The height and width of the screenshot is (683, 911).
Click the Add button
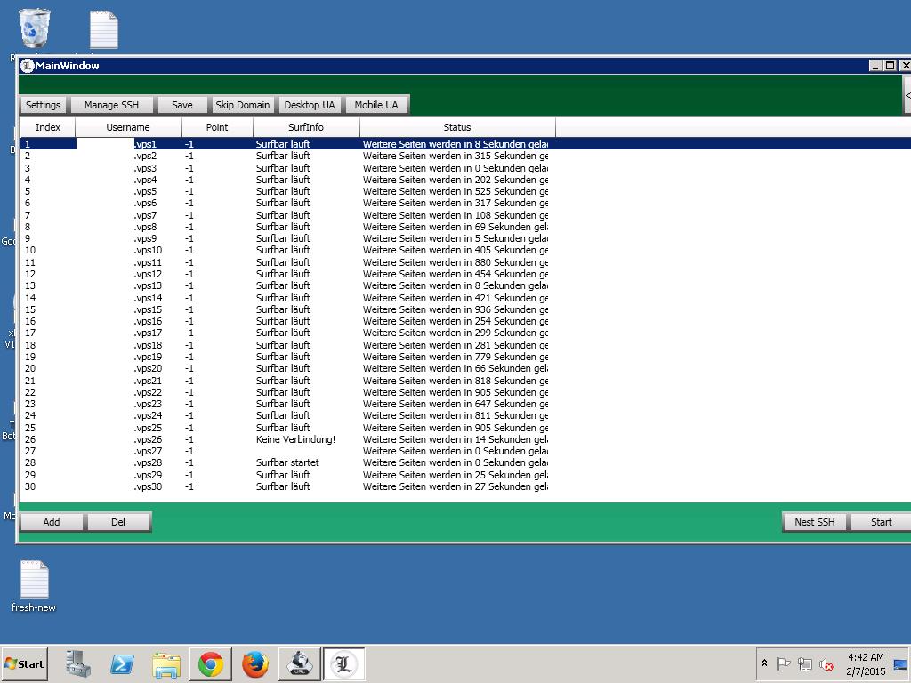click(52, 522)
